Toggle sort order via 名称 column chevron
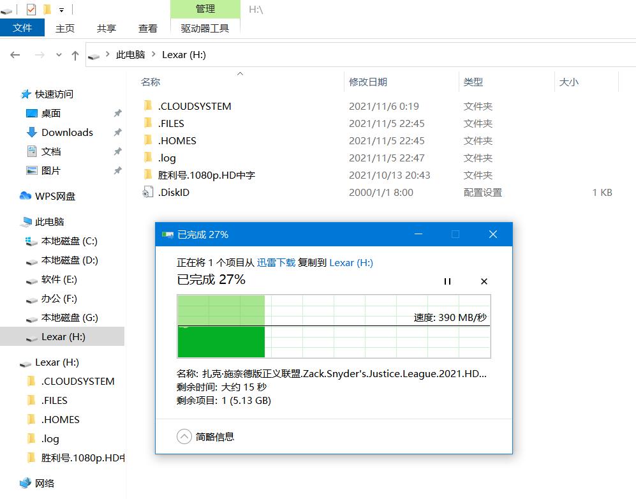The width and height of the screenshot is (636, 499). coord(240,73)
